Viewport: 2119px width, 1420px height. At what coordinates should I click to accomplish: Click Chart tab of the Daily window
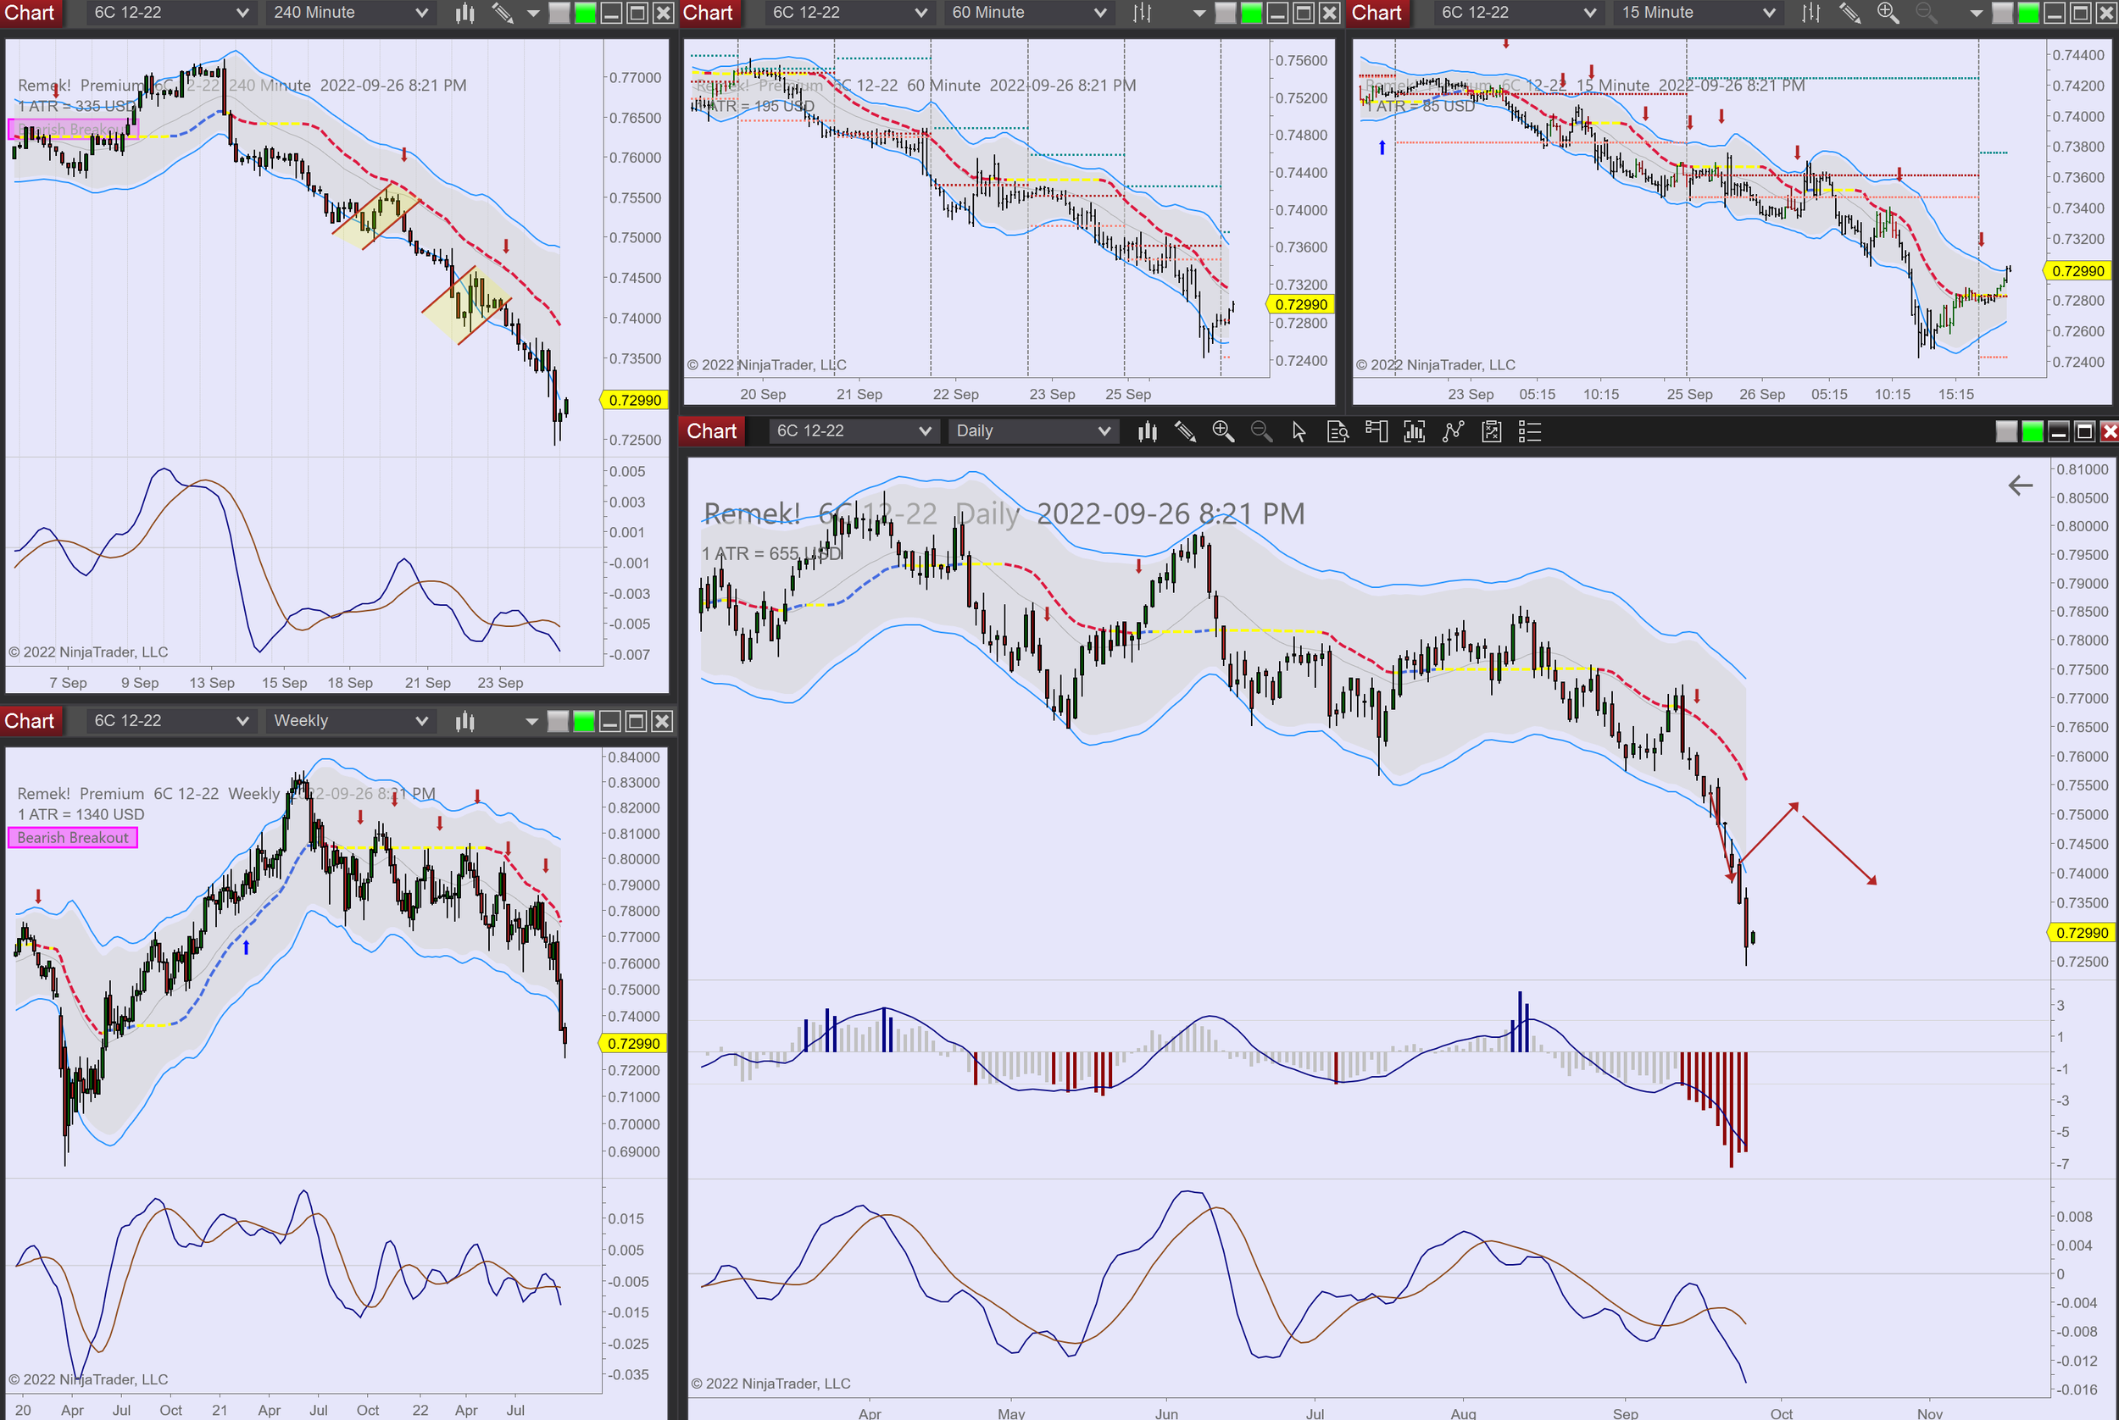point(711,431)
